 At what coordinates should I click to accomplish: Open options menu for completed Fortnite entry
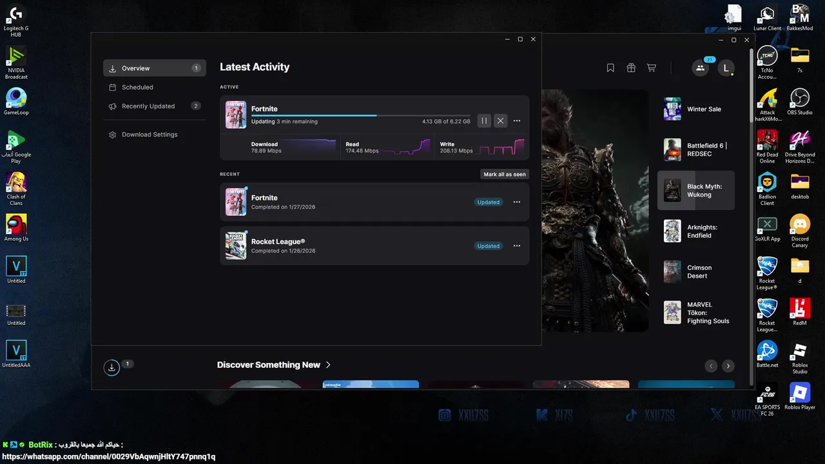[x=517, y=202]
